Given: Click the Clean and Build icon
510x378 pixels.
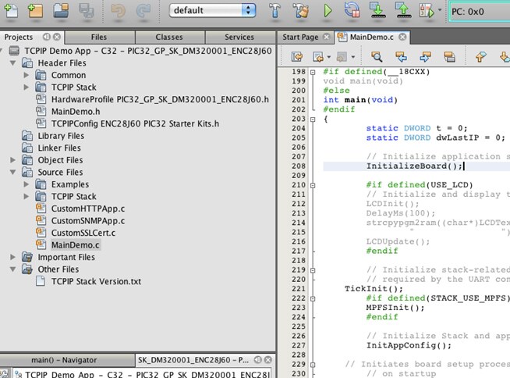Looking at the screenshot, I should click(300, 11).
